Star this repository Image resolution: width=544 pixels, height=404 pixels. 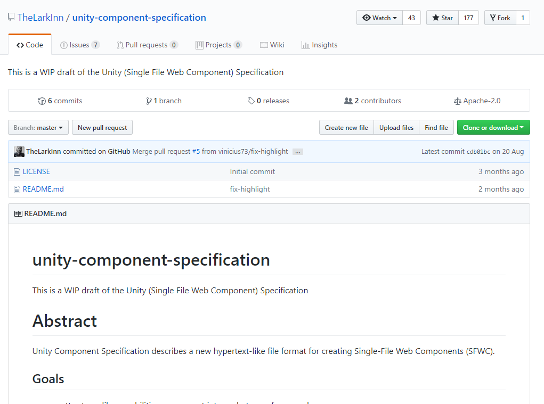tap(442, 18)
